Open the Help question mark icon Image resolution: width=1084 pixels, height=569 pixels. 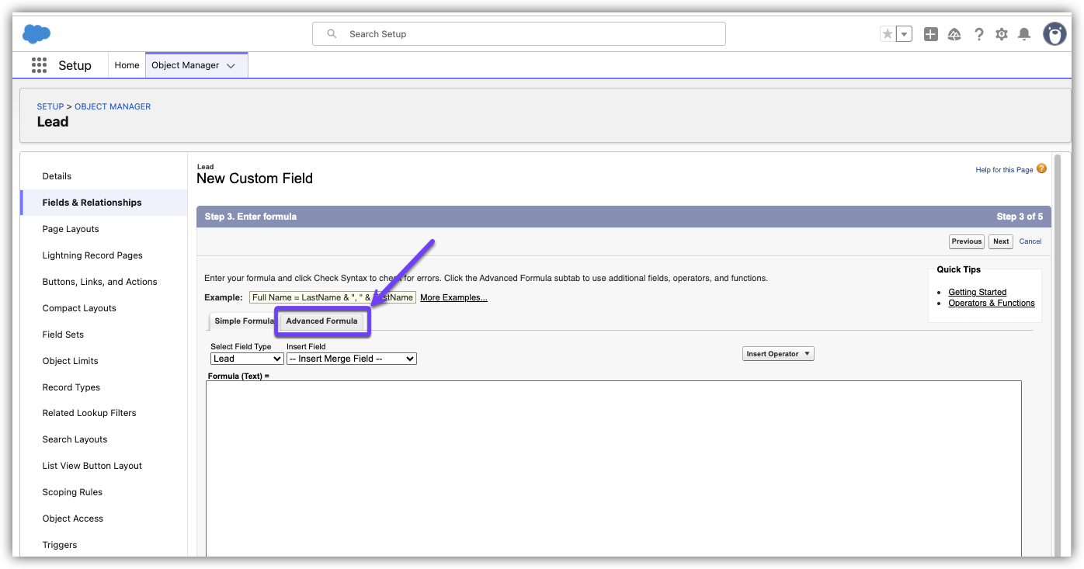point(979,34)
